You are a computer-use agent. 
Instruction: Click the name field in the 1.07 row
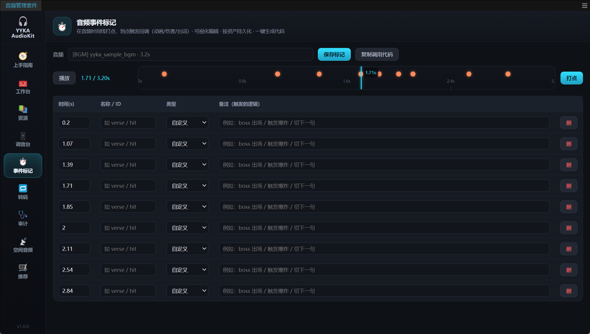(x=128, y=144)
